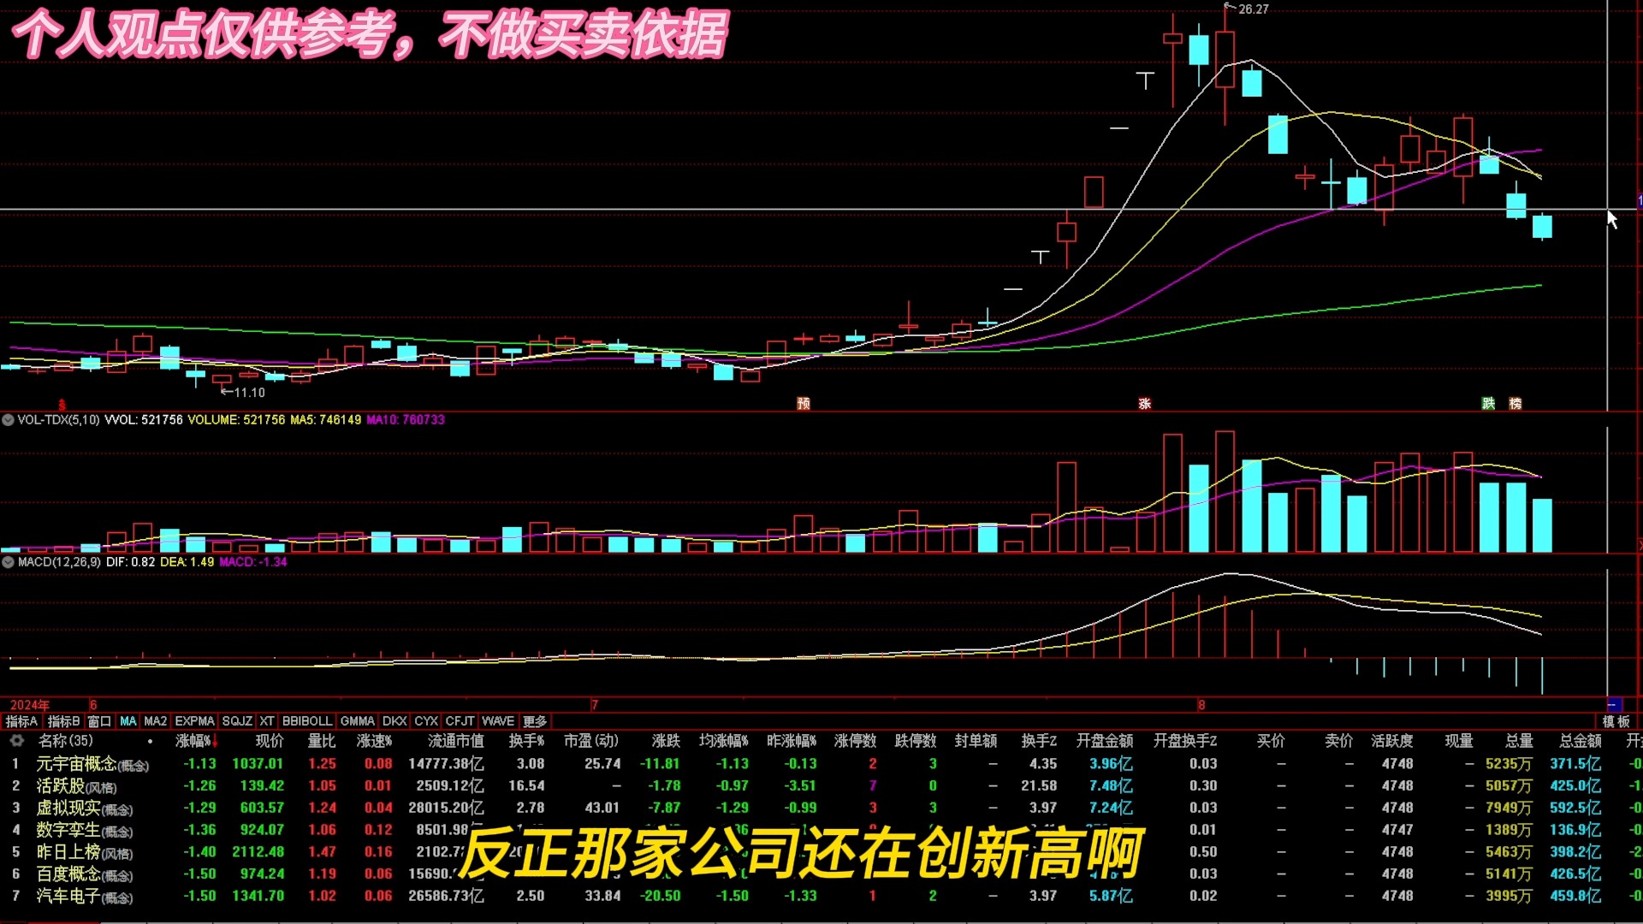Screen dimensions: 1643x924
Task: Sort by 换手% column header
Action: click(526, 741)
